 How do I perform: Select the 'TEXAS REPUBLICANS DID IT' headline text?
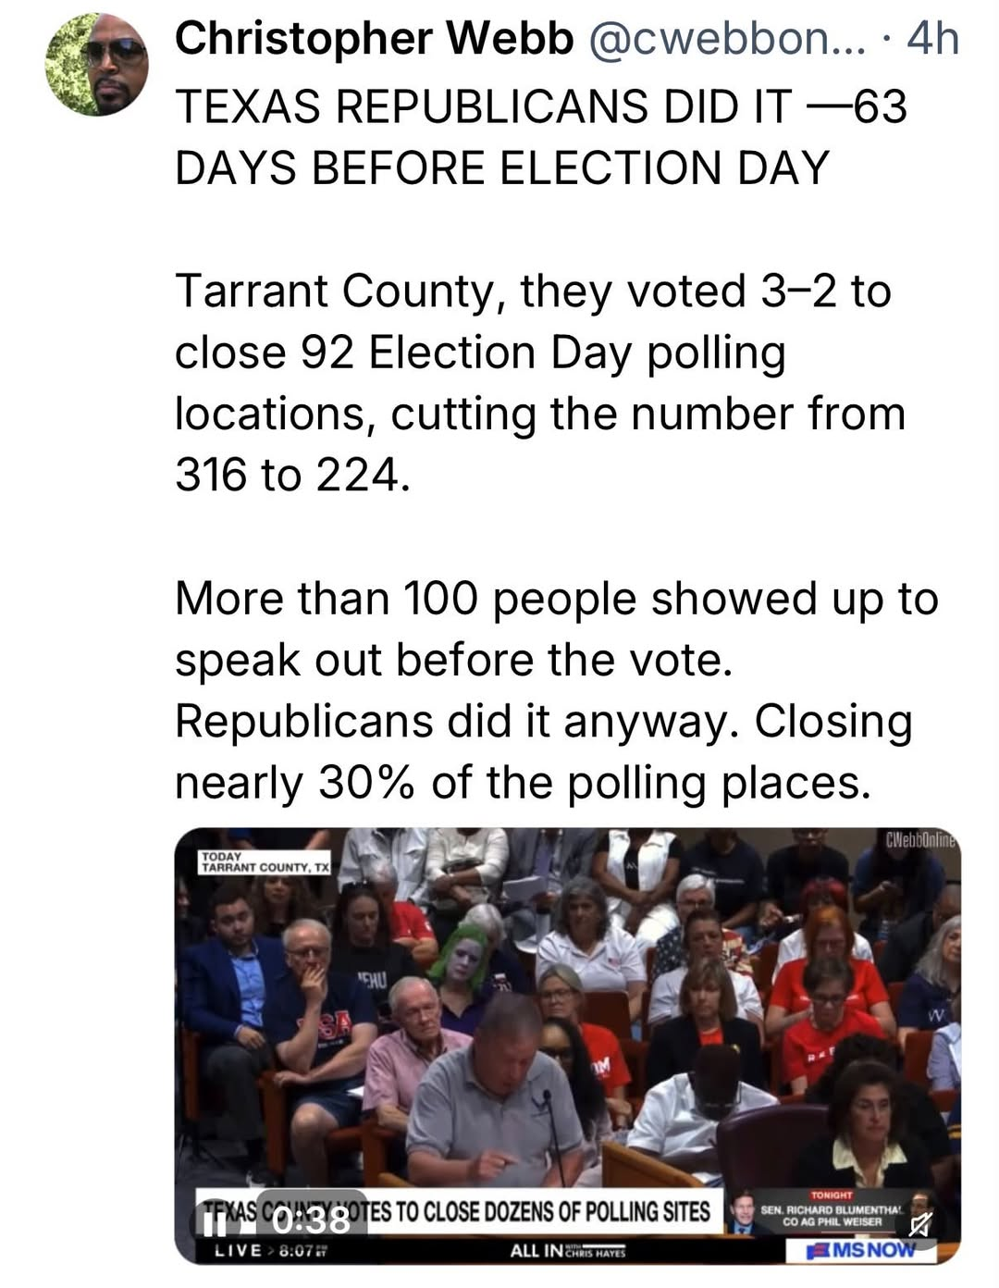point(483,107)
